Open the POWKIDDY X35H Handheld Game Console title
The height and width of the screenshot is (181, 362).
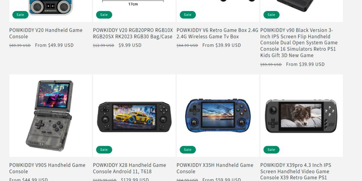click(x=215, y=168)
